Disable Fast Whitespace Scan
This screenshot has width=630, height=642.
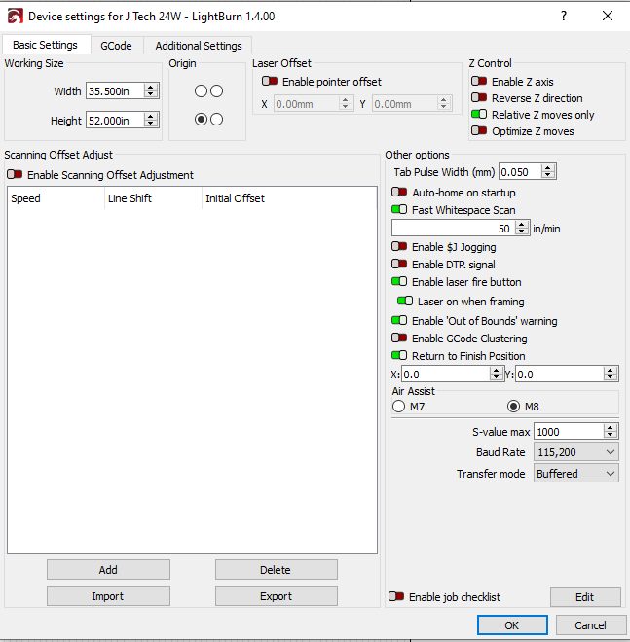399,210
